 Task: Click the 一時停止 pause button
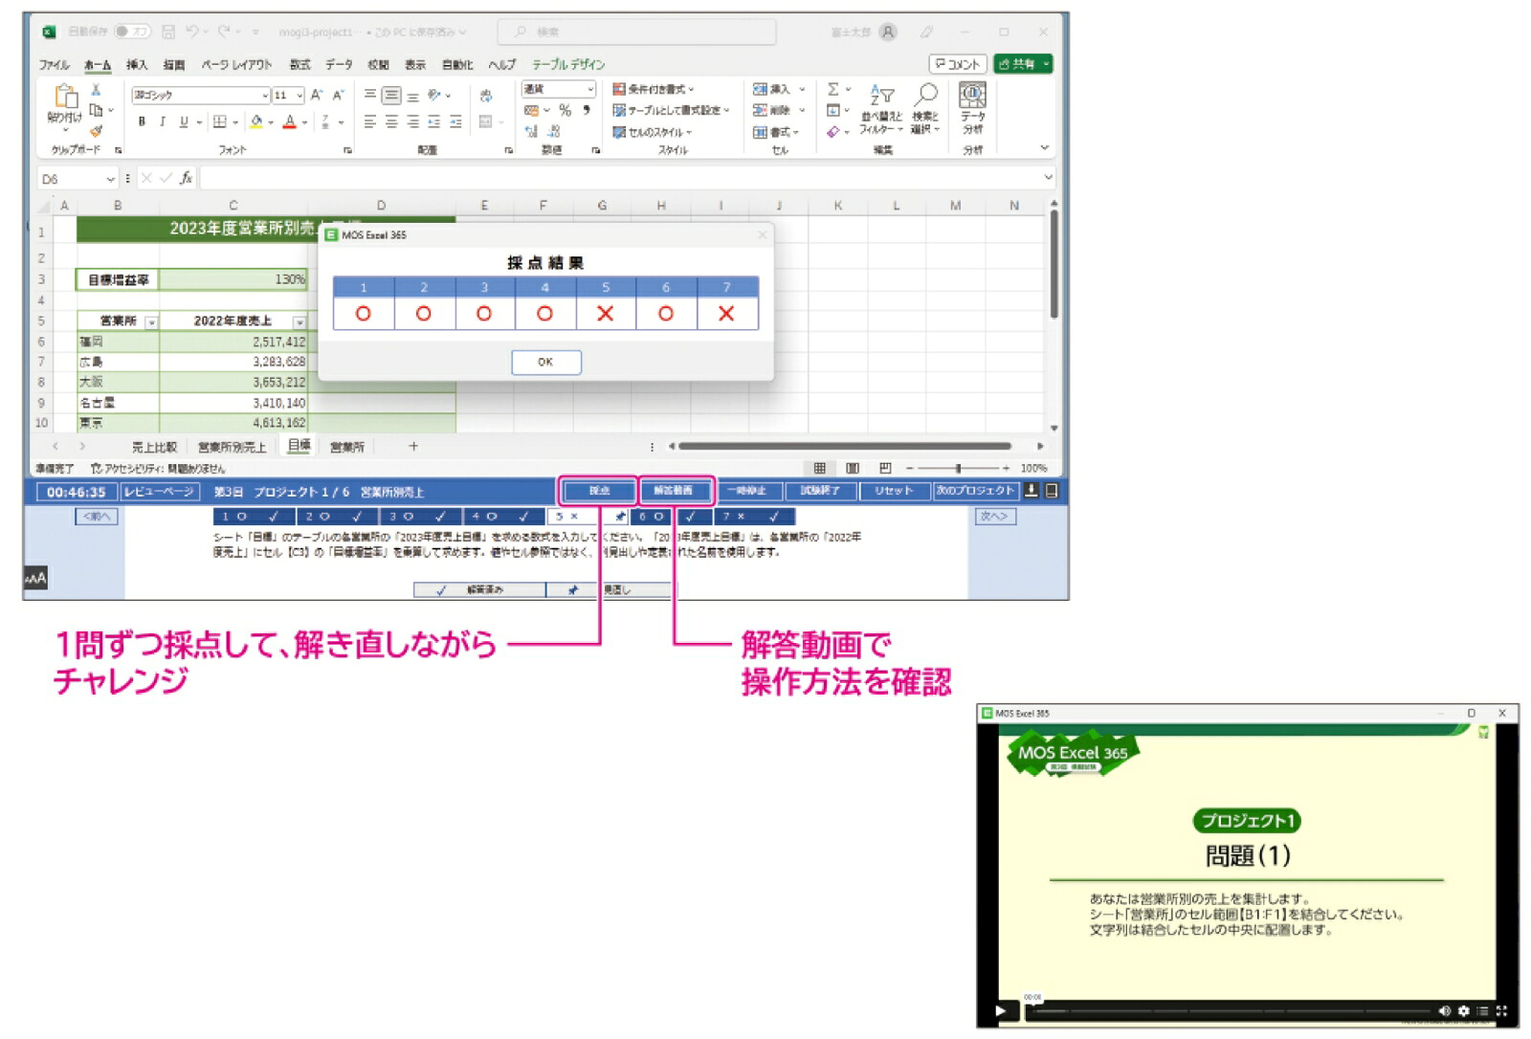pos(746,491)
